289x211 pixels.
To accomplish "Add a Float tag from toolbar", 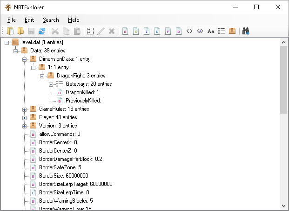I will [x=168, y=31].
